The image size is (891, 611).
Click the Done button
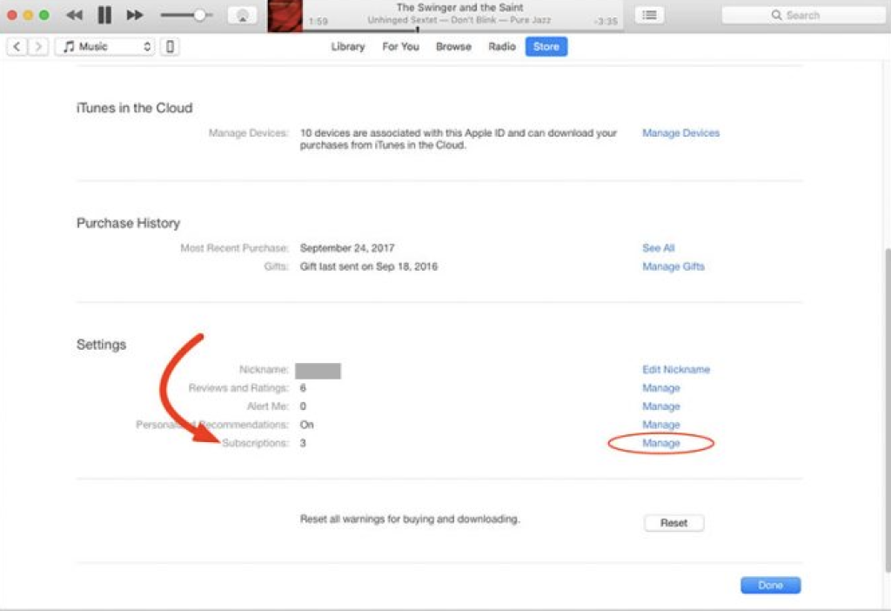click(x=771, y=586)
